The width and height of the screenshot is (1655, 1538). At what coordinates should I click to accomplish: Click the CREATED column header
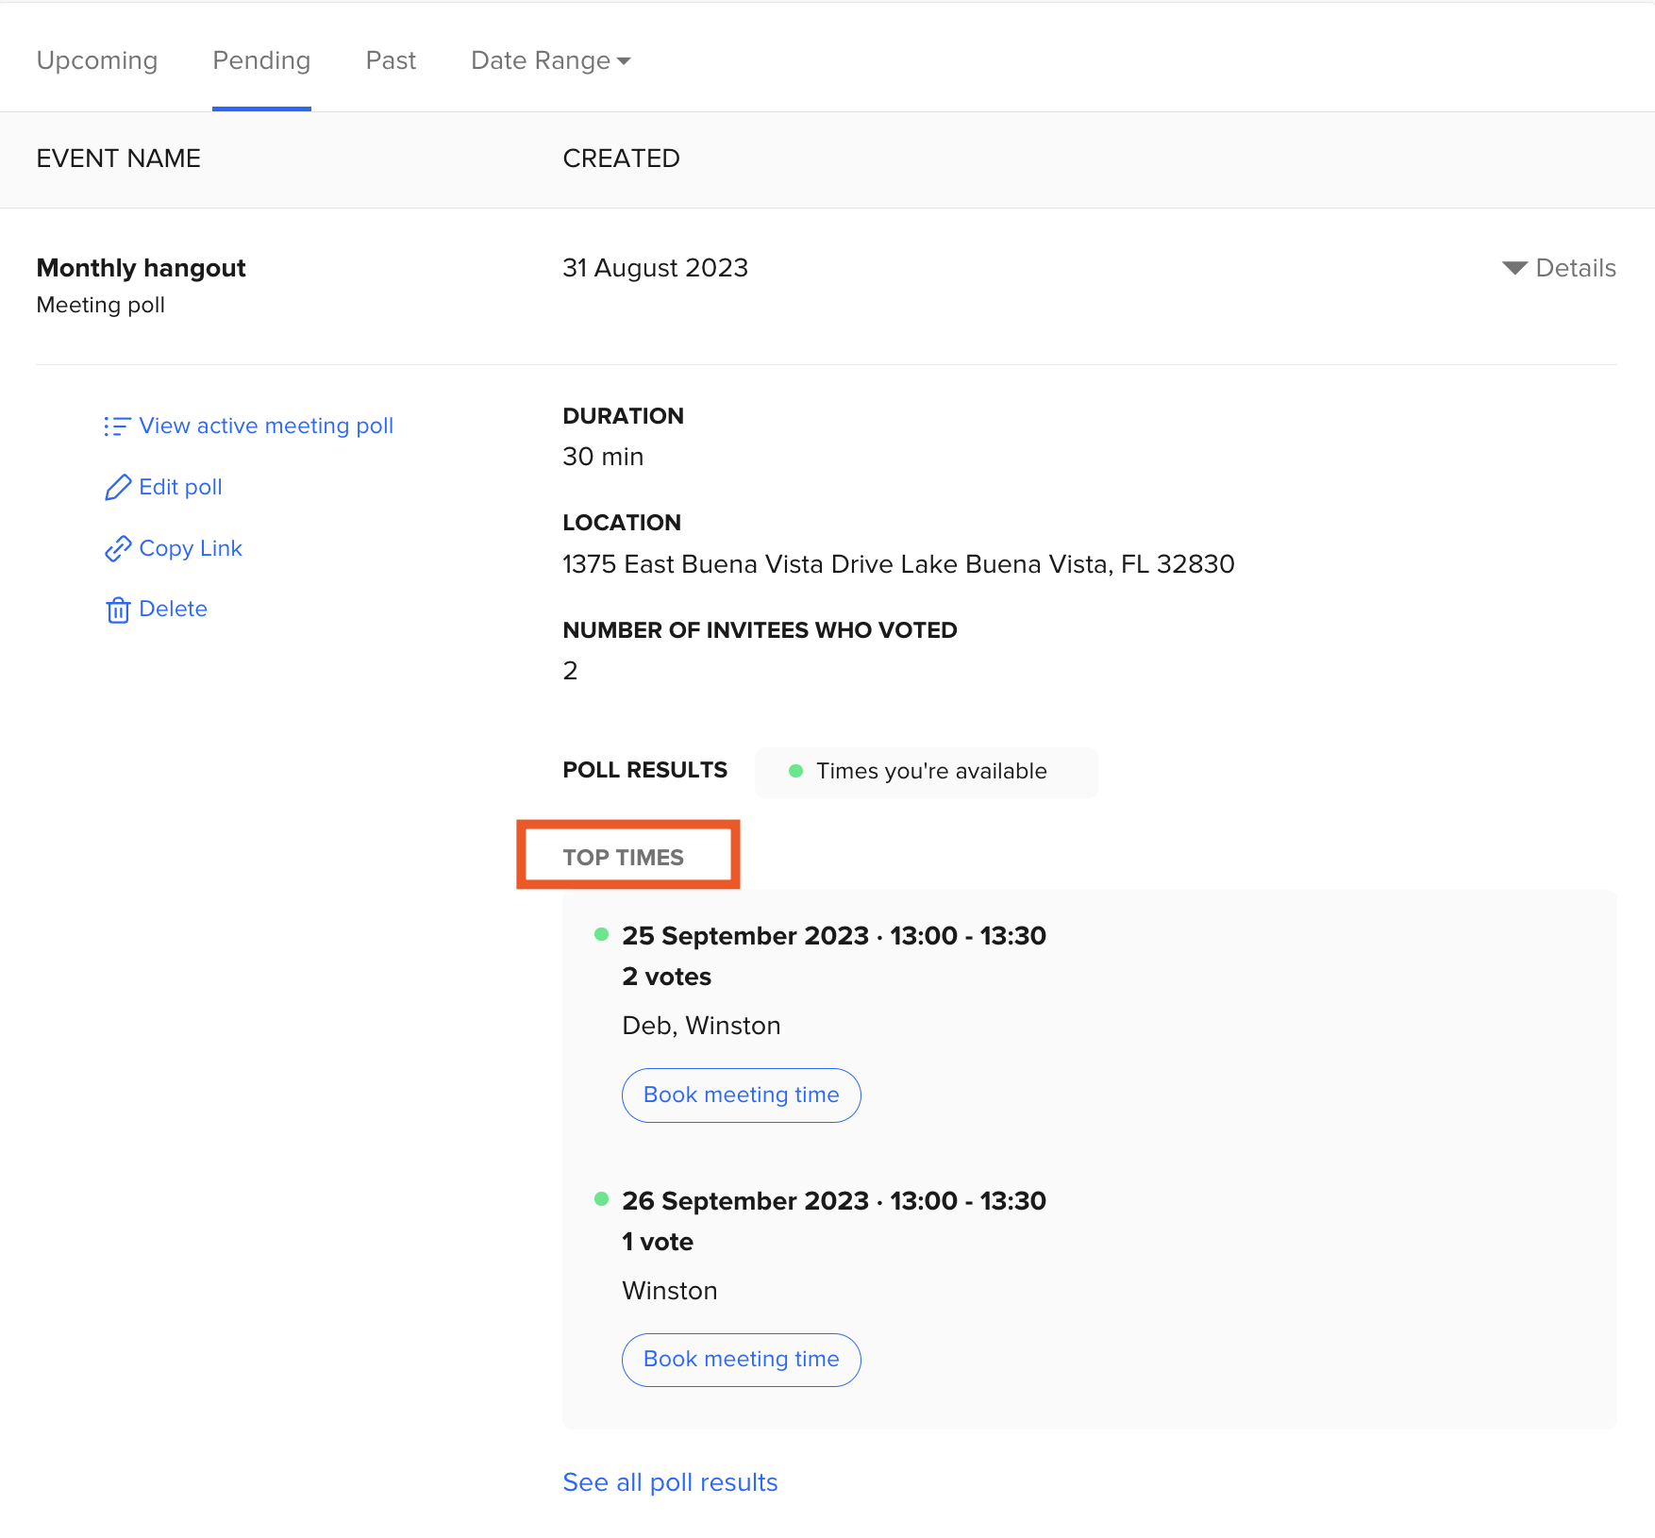tap(621, 159)
